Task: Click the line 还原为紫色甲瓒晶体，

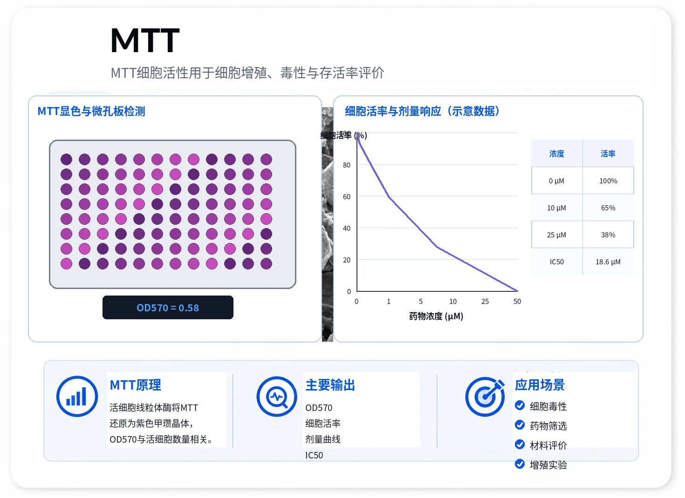Action: tap(151, 424)
